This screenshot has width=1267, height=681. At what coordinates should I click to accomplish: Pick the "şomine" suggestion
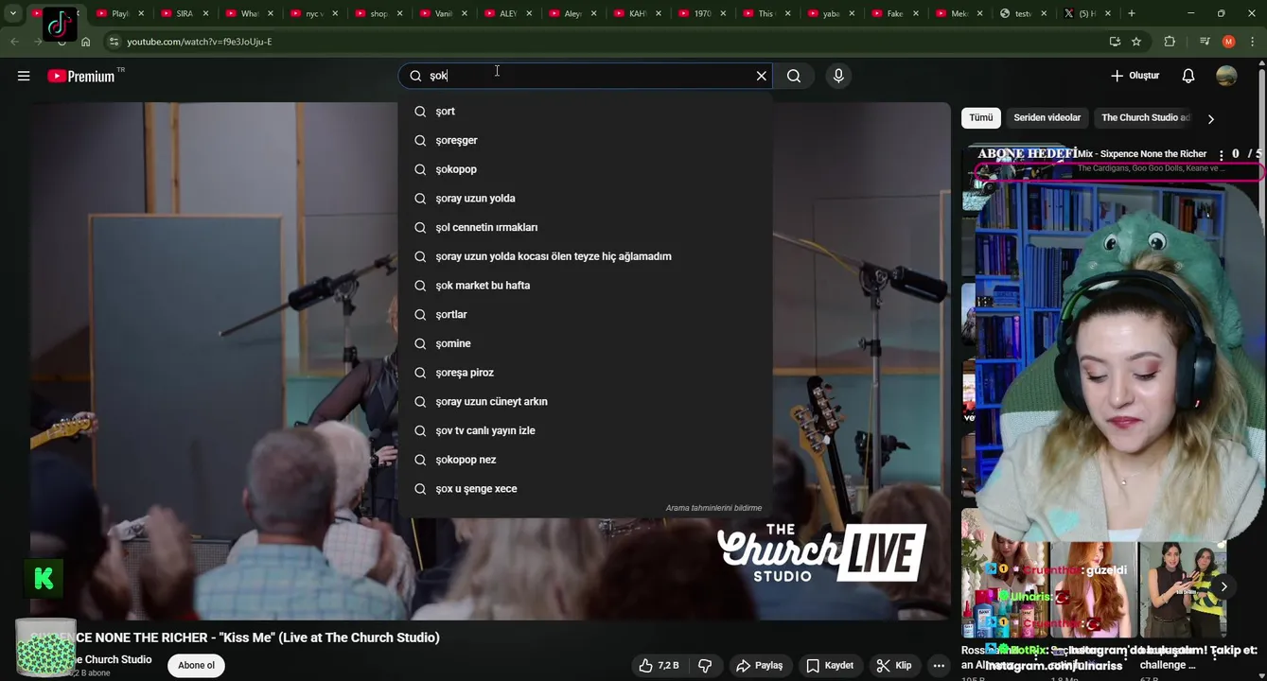point(585,343)
